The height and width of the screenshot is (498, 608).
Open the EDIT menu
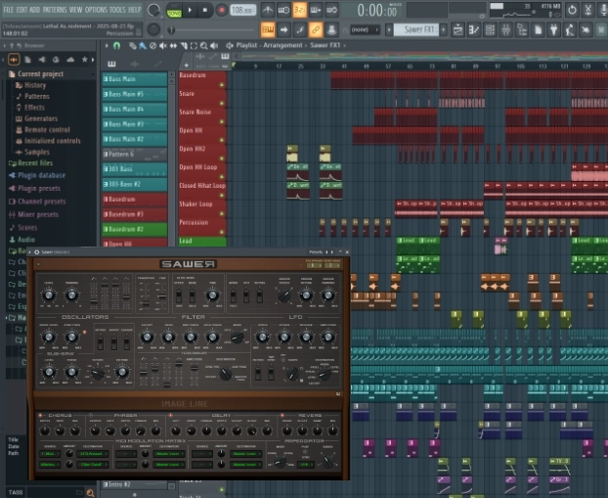pos(22,10)
